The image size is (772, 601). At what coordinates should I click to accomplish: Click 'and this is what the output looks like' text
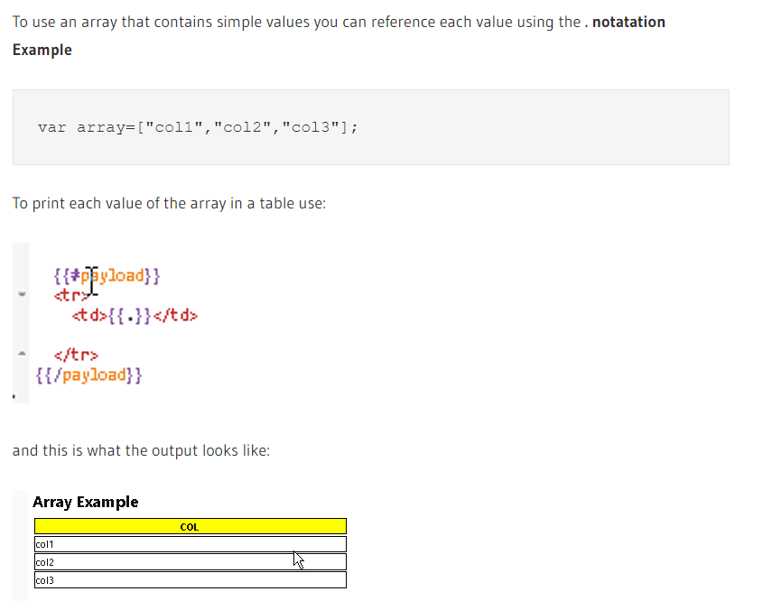[141, 449]
